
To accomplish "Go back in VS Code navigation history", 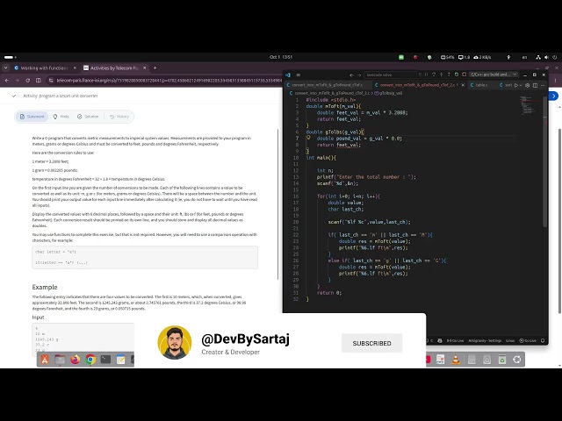I will 351,75.
